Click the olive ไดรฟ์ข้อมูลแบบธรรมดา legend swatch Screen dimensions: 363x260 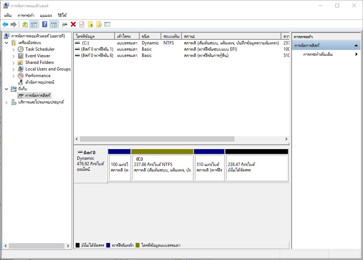[138, 245]
